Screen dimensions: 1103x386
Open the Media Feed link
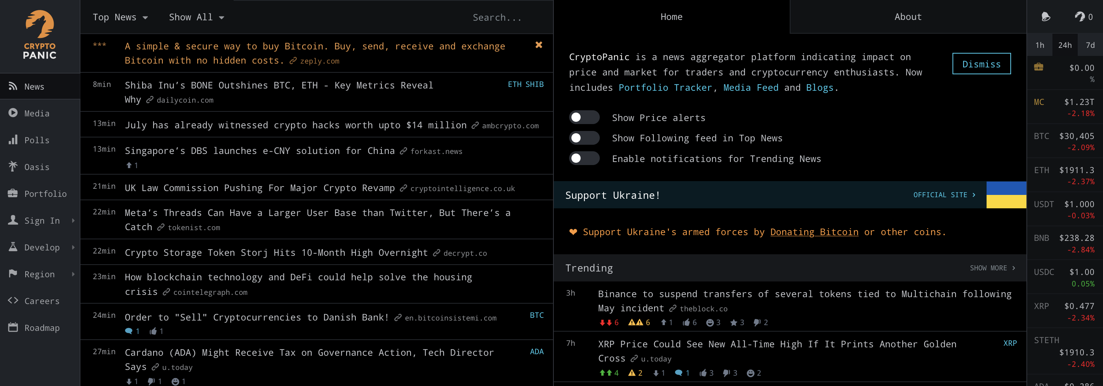[751, 88]
